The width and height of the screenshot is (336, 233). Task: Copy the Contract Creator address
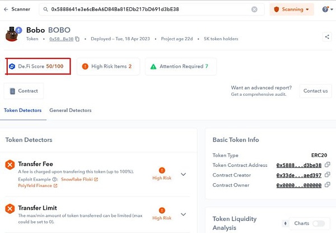(327, 176)
